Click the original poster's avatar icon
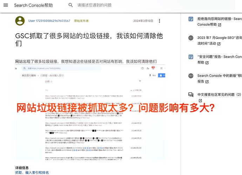Viewport: 242px width, 175px height. click(20, 21)
